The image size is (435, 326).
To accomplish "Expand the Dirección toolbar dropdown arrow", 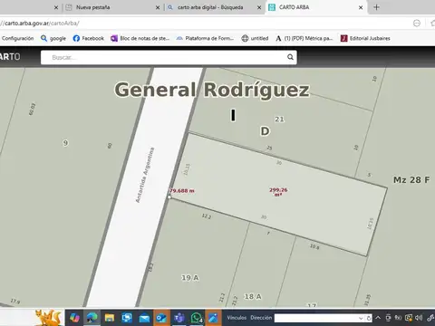I will pos(361,318).
